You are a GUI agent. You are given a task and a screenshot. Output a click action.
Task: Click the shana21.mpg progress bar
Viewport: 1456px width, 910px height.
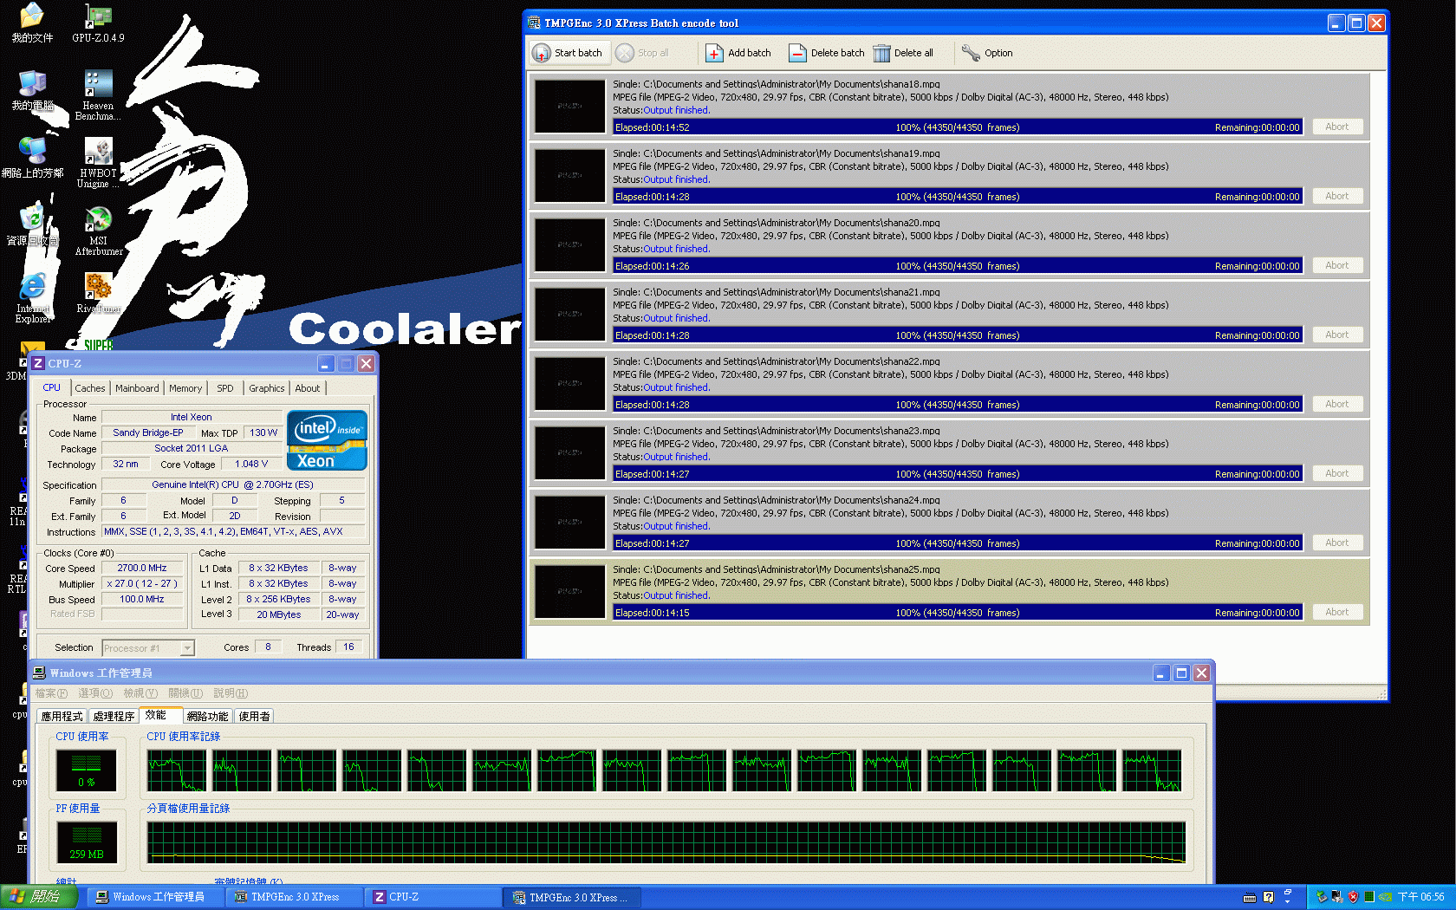[x=958, y=335]
